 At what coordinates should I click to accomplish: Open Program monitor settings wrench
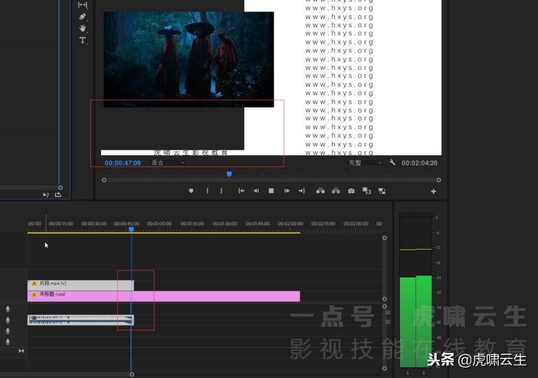pyautogui.click(x=393, y=162)
